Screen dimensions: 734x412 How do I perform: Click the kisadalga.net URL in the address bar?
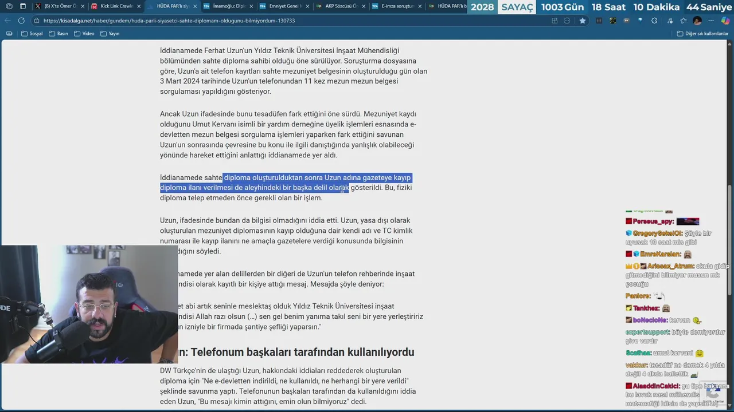coord(169,21)
